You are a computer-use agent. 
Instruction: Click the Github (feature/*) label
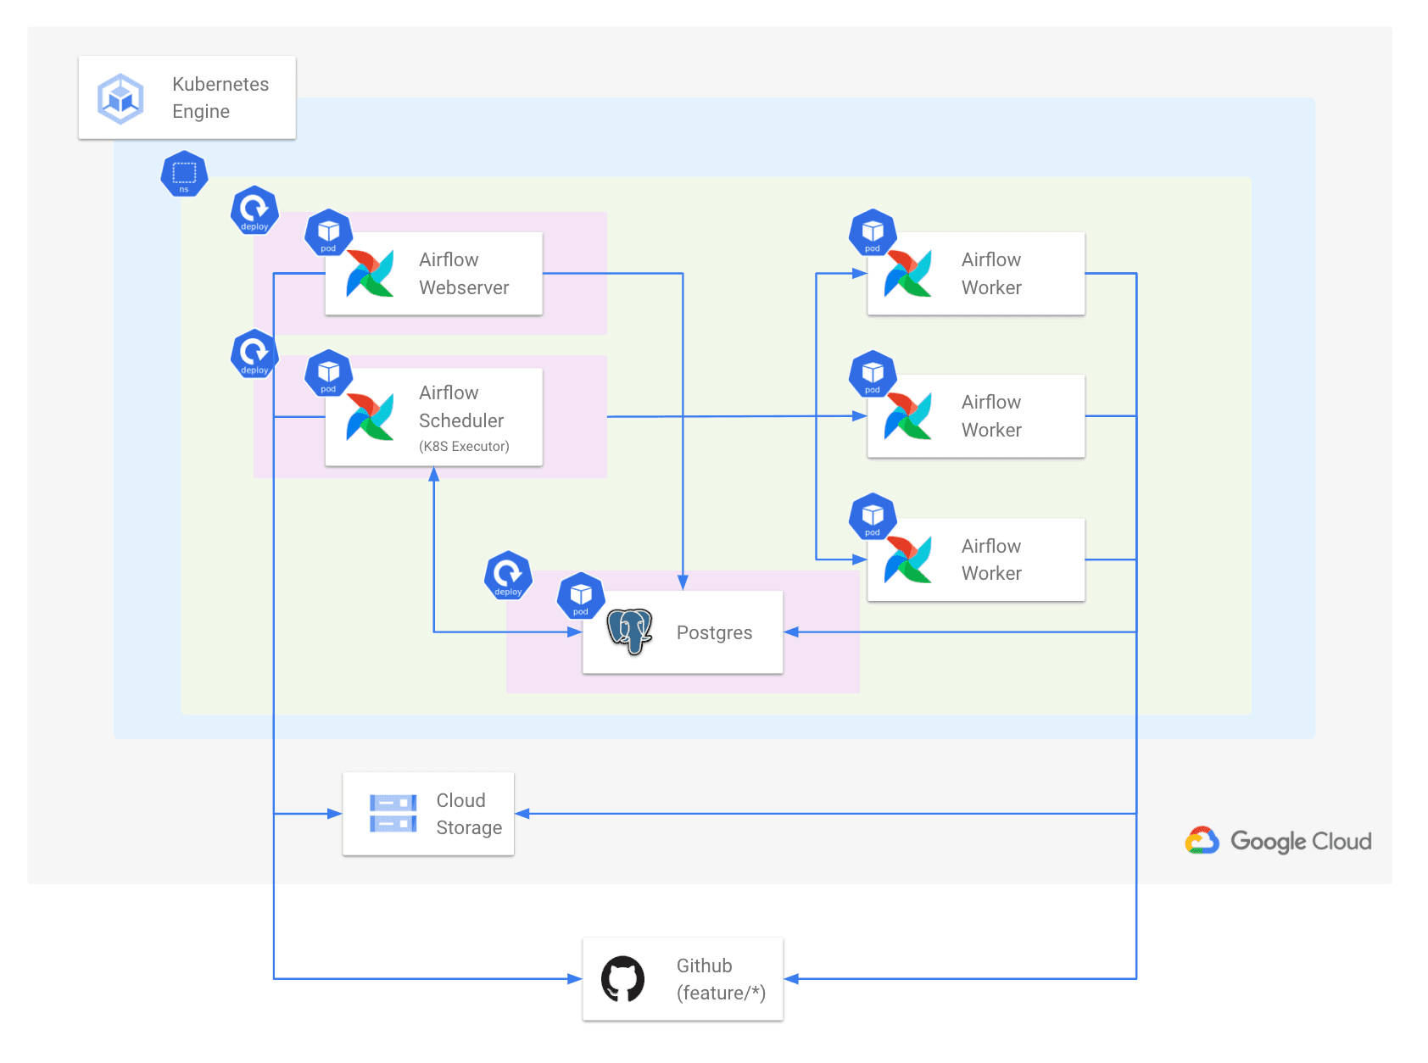coord(721,979)
